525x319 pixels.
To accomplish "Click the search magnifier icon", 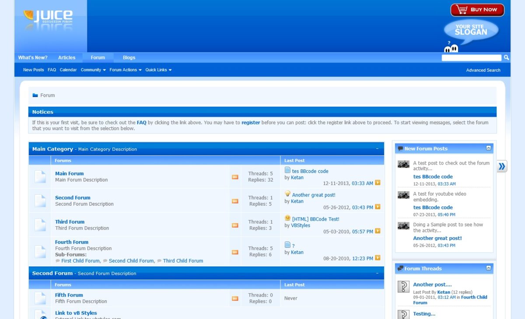I will (x=506, y=57).
